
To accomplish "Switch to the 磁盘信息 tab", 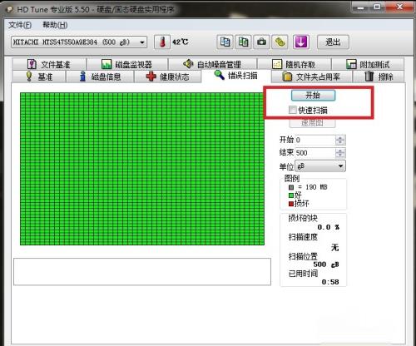I will point(100,77).
